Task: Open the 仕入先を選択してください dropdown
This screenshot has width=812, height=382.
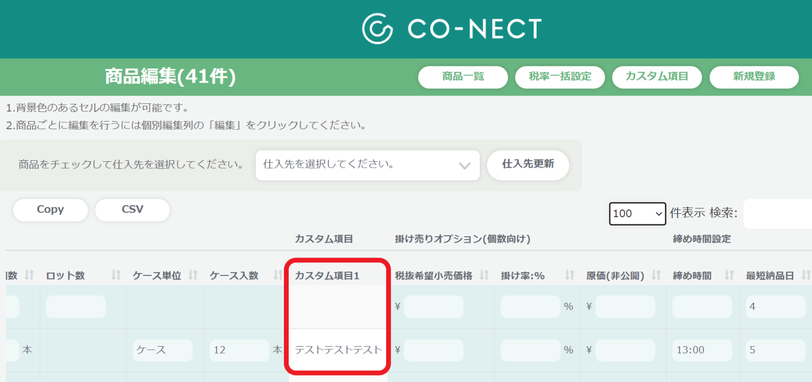Action: coord(367,166)
